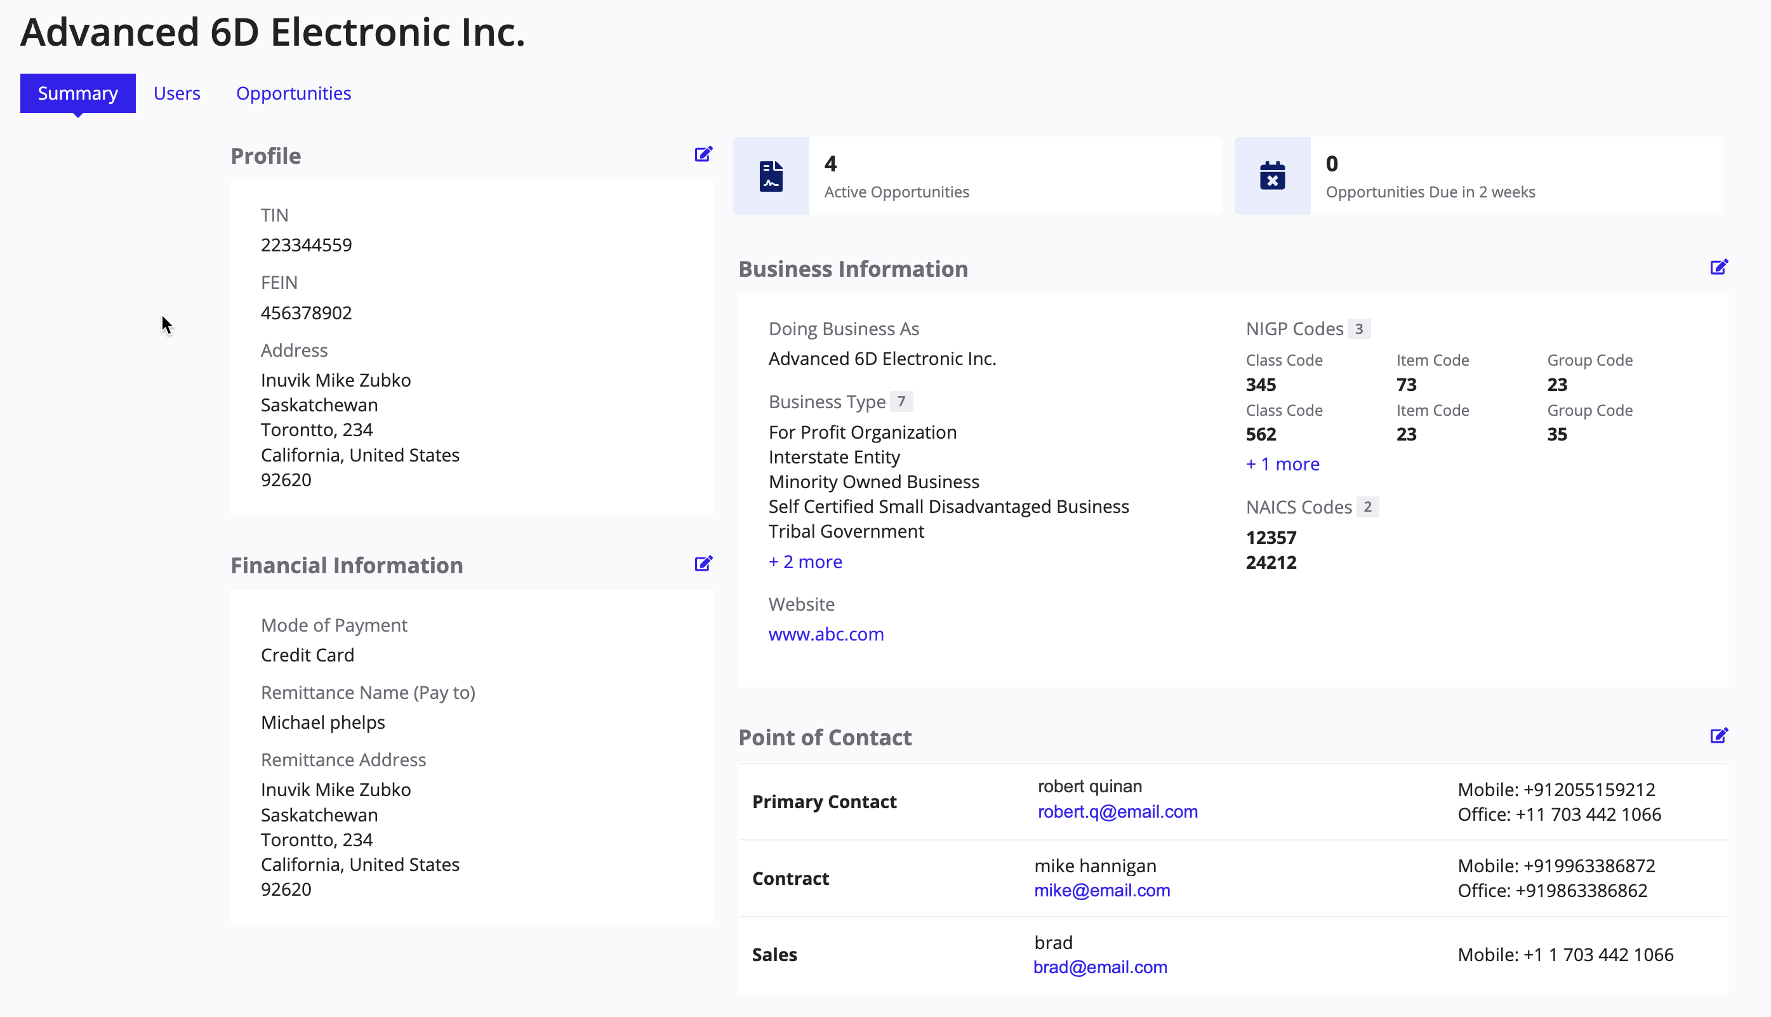Select the TIN value 223344559
Viewport: 1771px width, 1017px height.
coord(306,244)
